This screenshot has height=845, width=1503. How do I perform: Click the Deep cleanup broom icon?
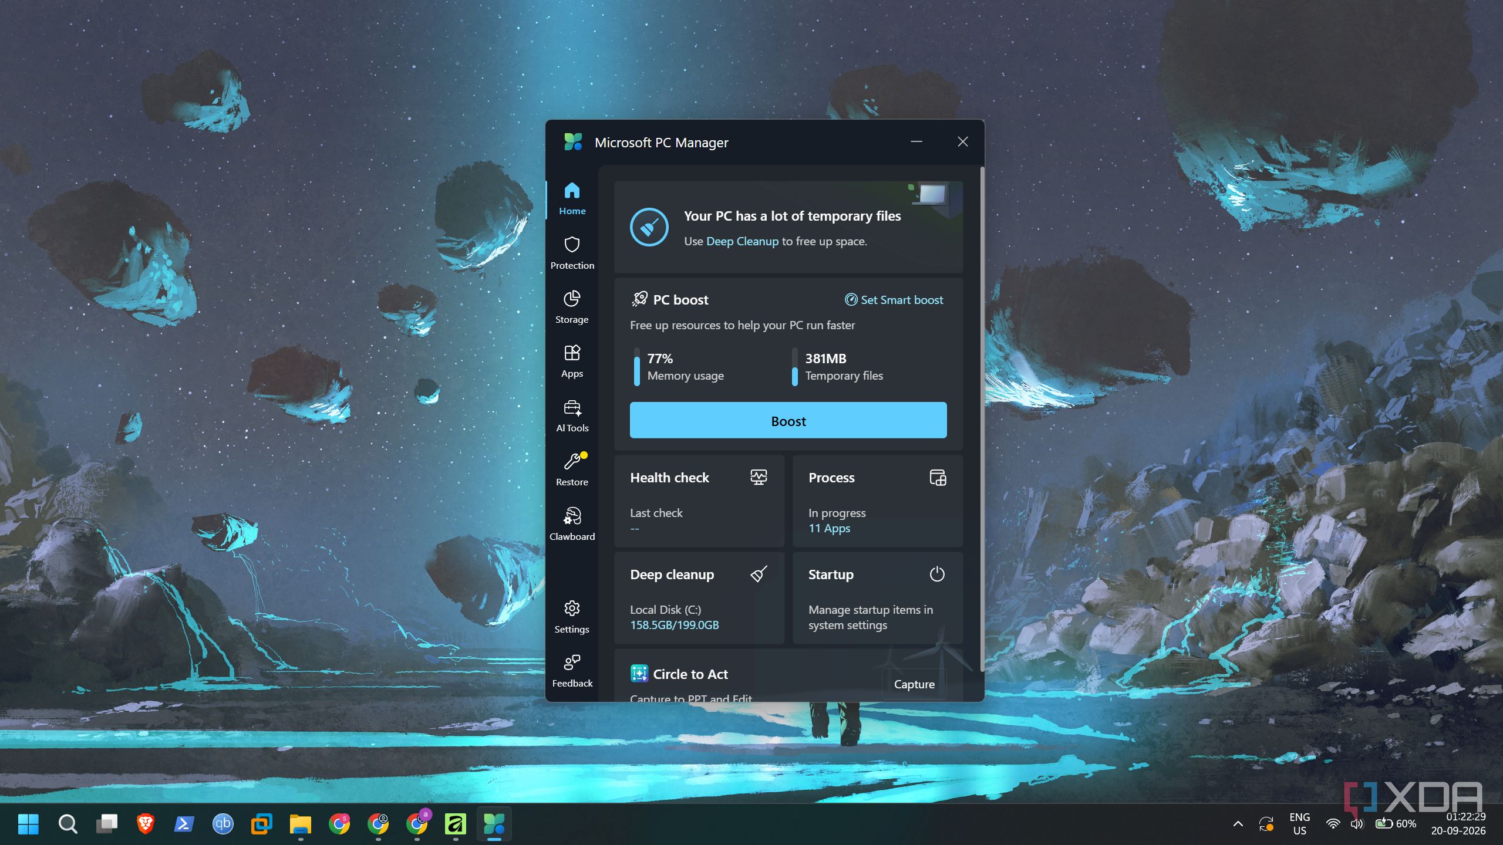click(x=759, y=574)
